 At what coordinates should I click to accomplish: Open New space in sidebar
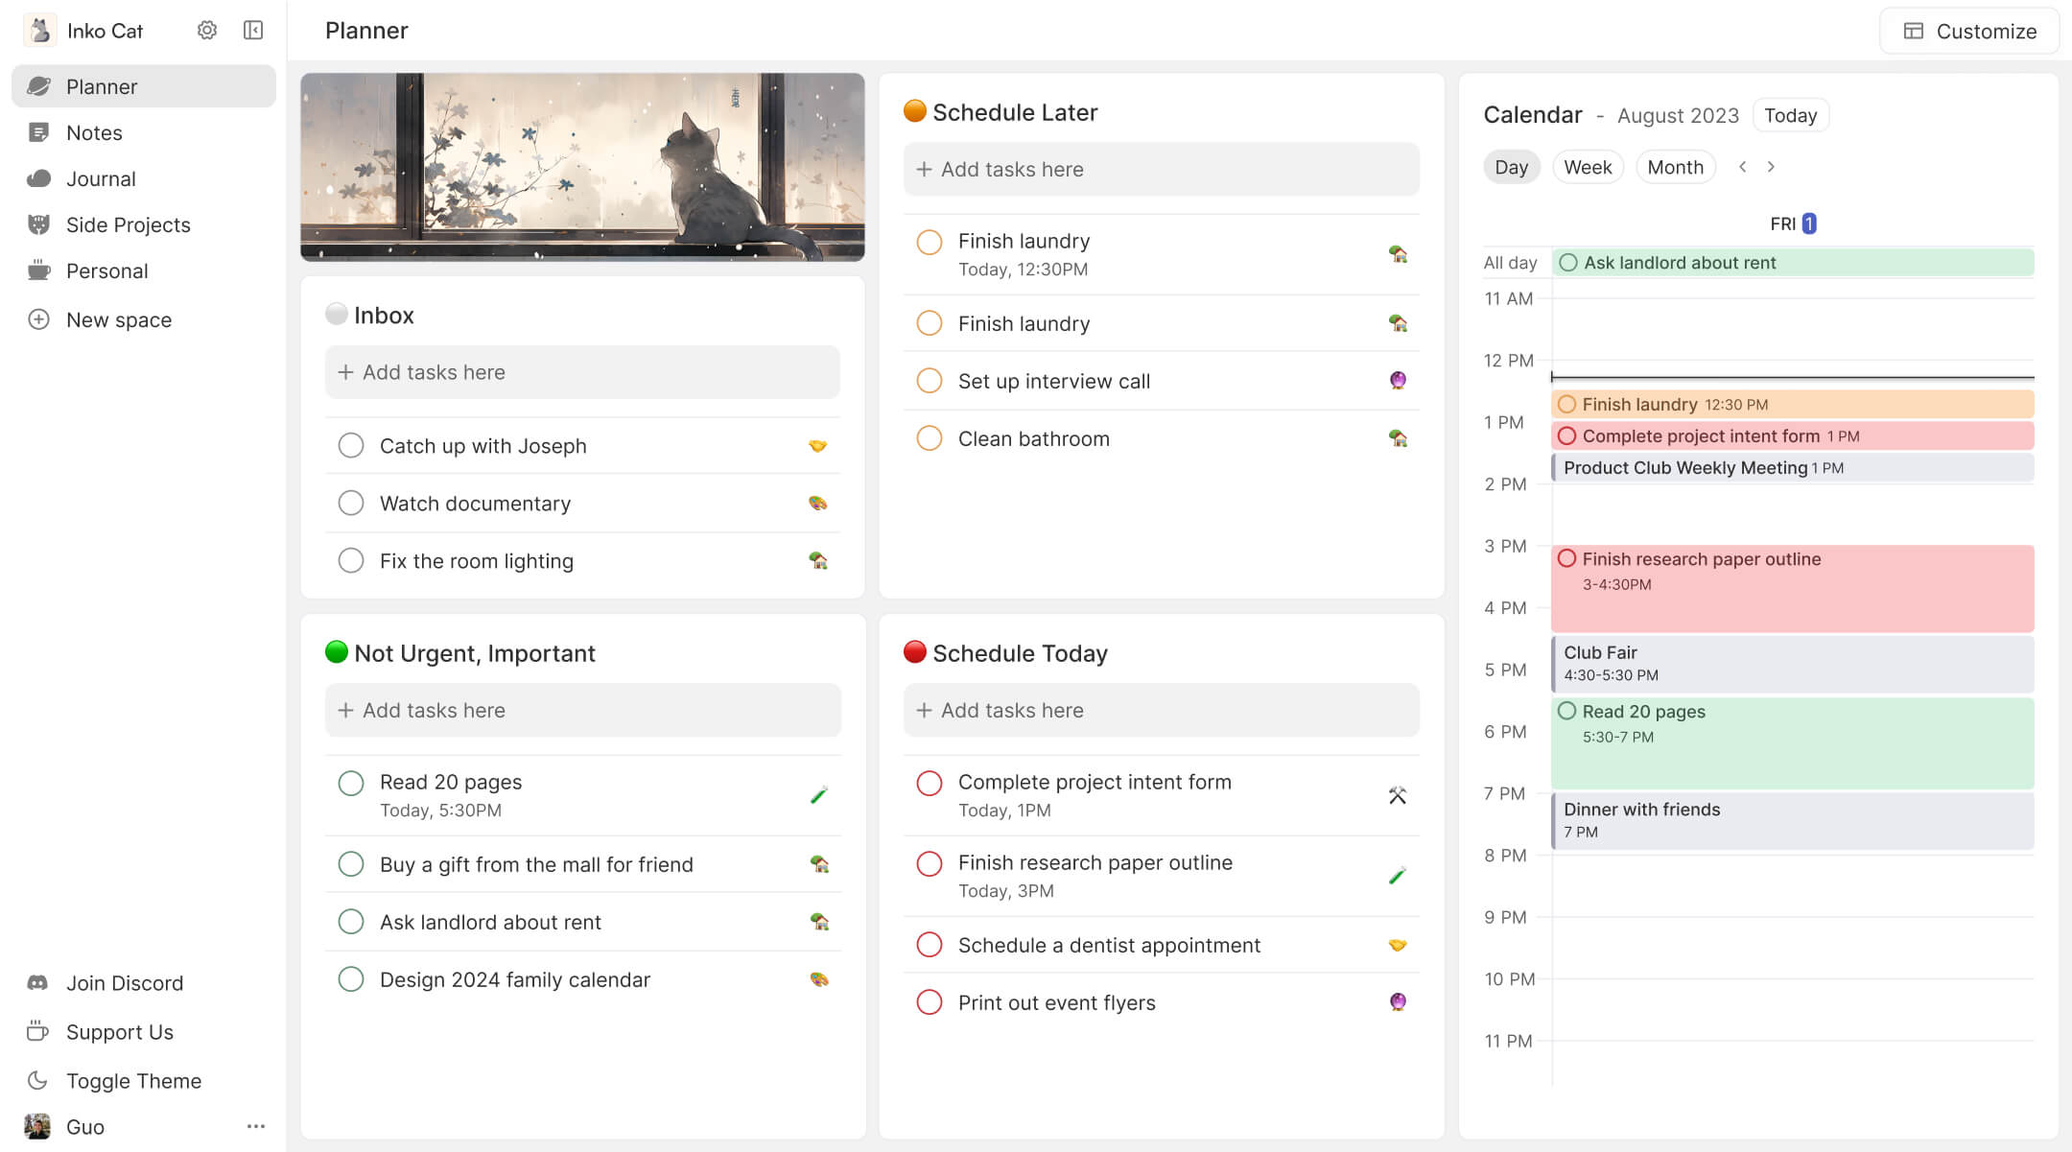point(119,319)
